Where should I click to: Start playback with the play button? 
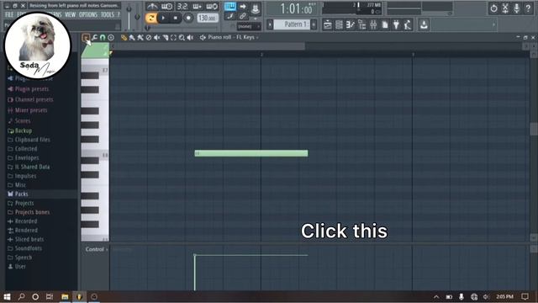pyautogui.click(x=163, y=18)
